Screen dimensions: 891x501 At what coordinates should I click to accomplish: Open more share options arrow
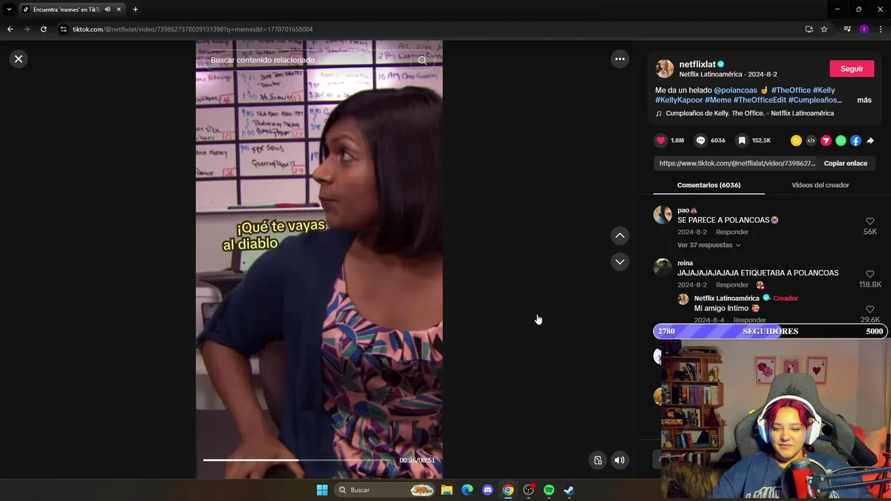870,141
